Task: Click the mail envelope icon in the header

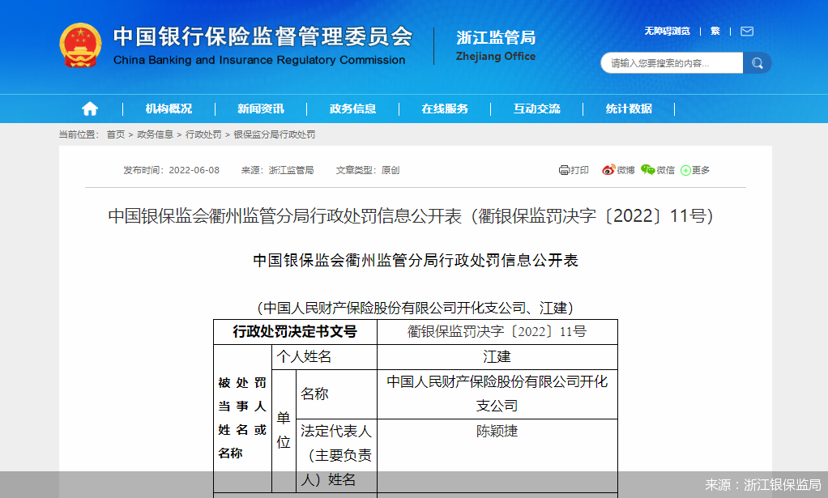Action: coord(745,31)
